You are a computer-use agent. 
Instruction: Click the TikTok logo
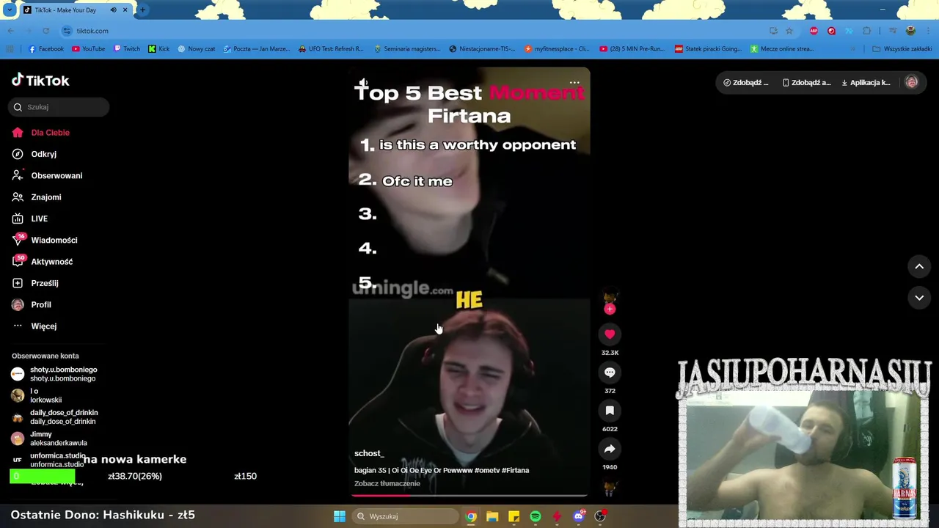click(40, 81)
